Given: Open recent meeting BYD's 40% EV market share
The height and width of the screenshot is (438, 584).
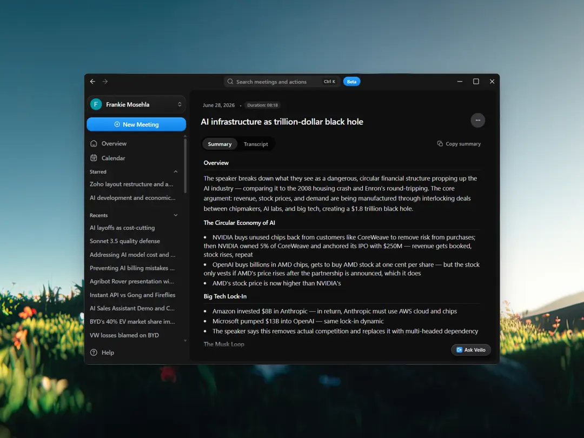Looking at the screenshot, I should [132, 322].
